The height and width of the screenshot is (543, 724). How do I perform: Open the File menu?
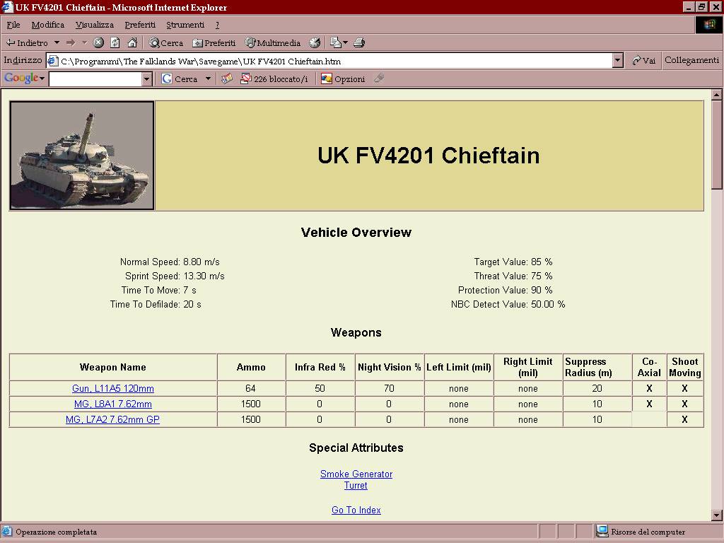(x=13, y=25)
